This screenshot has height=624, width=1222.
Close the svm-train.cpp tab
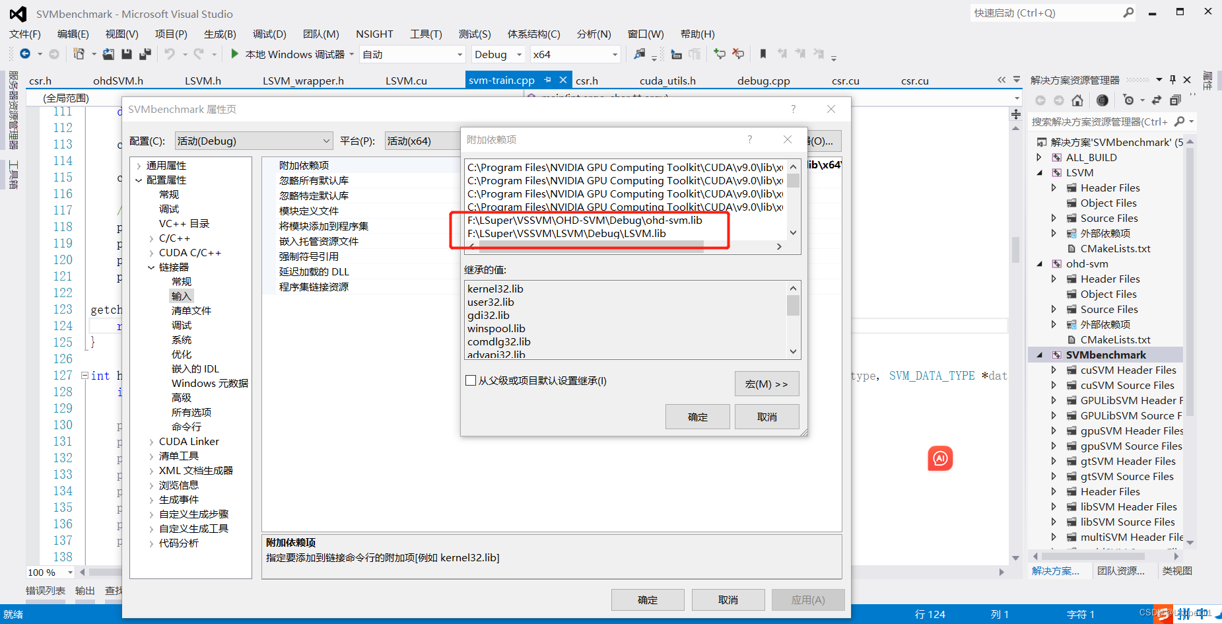pos(563,80)
